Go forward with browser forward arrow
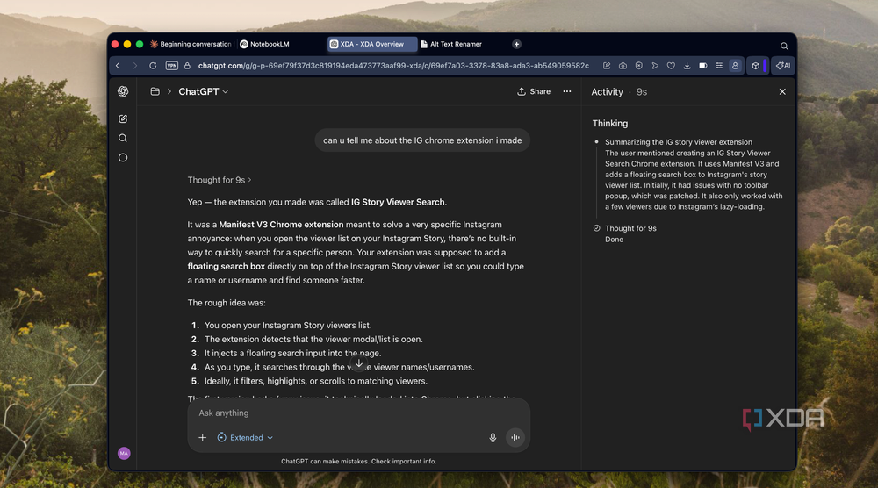This screenshot has width=878, height=488. pos(135,66)
